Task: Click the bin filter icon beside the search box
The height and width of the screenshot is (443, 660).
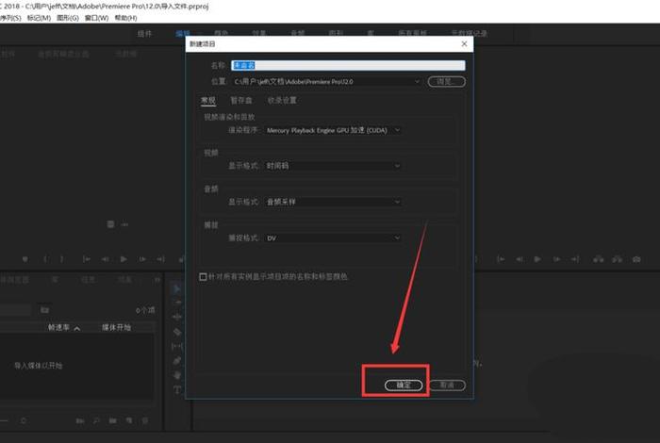Action: tap(44, 310)
